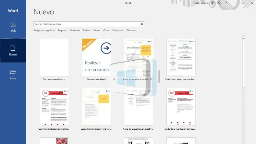The height and width of the screenshot is (144, 256).
Task: Click the scrollbar up arrow
Action: click(x=244, y=37)
